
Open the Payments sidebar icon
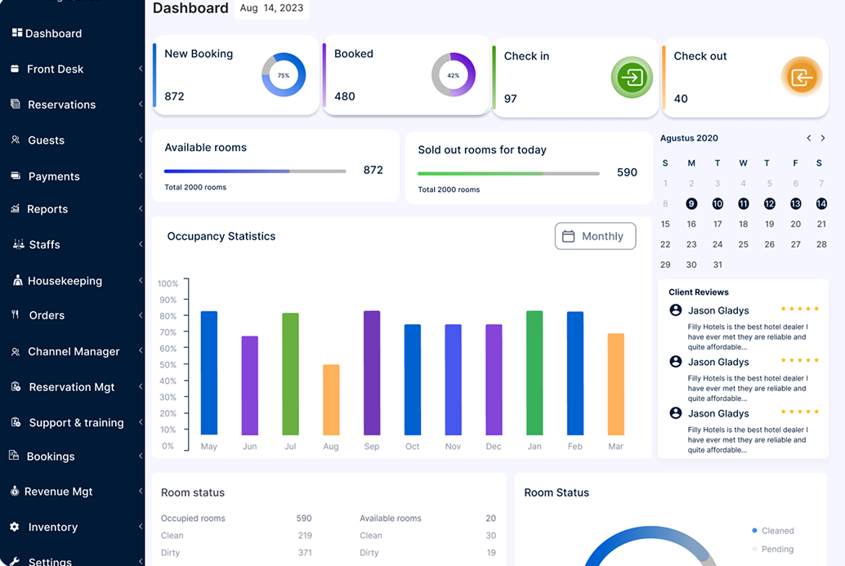click(14, 176)
